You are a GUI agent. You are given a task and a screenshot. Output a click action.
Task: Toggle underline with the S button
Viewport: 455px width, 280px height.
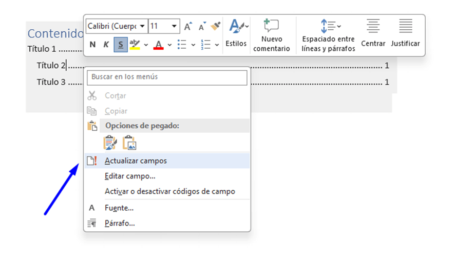click(x=120, y=45)
